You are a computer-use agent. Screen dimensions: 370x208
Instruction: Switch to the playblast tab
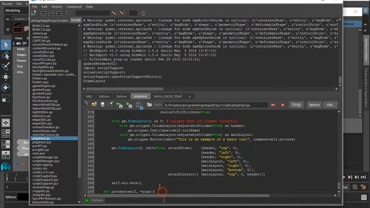click(140, 96)
